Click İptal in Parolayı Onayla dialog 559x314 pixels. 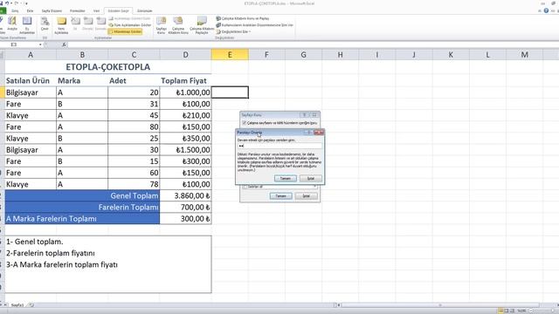tap(311, 178)
